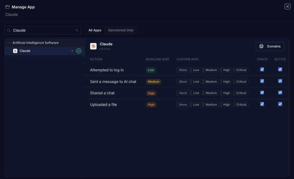
Task: Set Attempted to log in custom risk High
Action: pyautogui.click(x=226, y=70)
